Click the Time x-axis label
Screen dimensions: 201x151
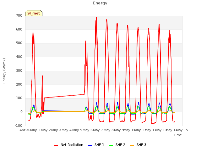click(178, 135)
